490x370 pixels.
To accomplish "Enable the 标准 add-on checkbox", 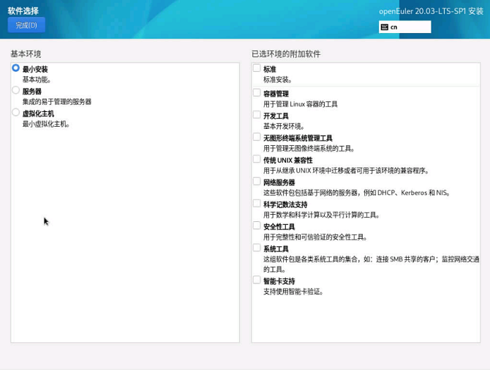I will [x=257, y=68].
